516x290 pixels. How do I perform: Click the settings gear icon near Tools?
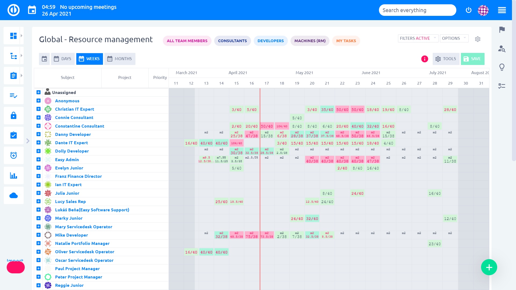point(438,59)
